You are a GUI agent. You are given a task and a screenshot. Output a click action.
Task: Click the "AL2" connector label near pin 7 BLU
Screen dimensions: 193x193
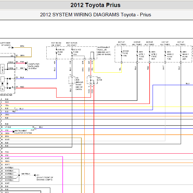(x=14, y=111)
